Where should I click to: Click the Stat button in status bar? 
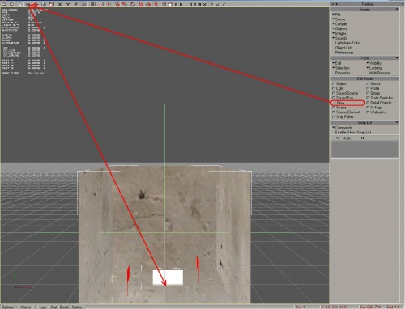click(53, 307)
